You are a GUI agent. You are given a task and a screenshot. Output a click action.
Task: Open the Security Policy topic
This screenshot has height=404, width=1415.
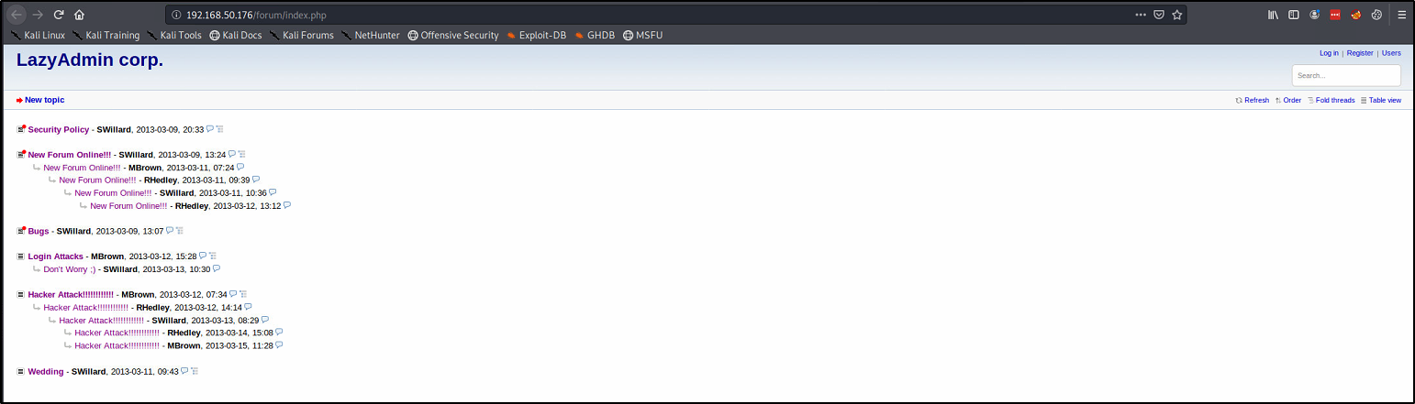[x=59, y=129]
